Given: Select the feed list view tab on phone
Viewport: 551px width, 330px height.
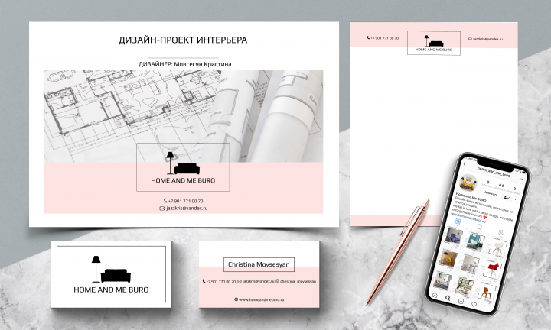Looking at the screenshot, I should [x=480, y=227].
